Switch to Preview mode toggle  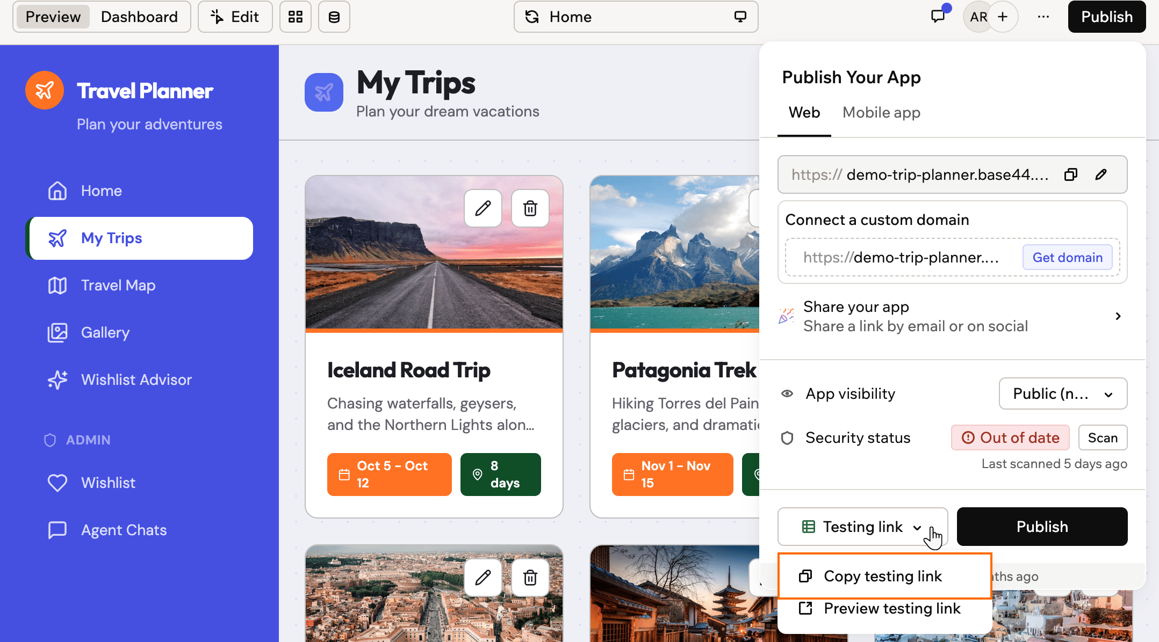pyautogui.click(x=53, y=17)
